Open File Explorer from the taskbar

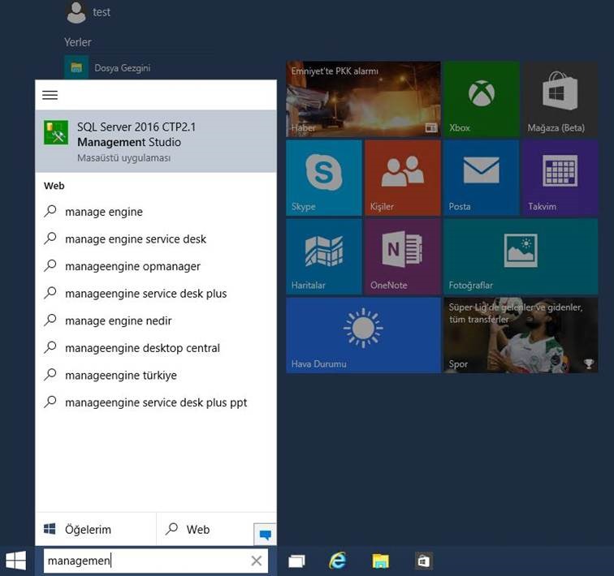coord(380,561)
